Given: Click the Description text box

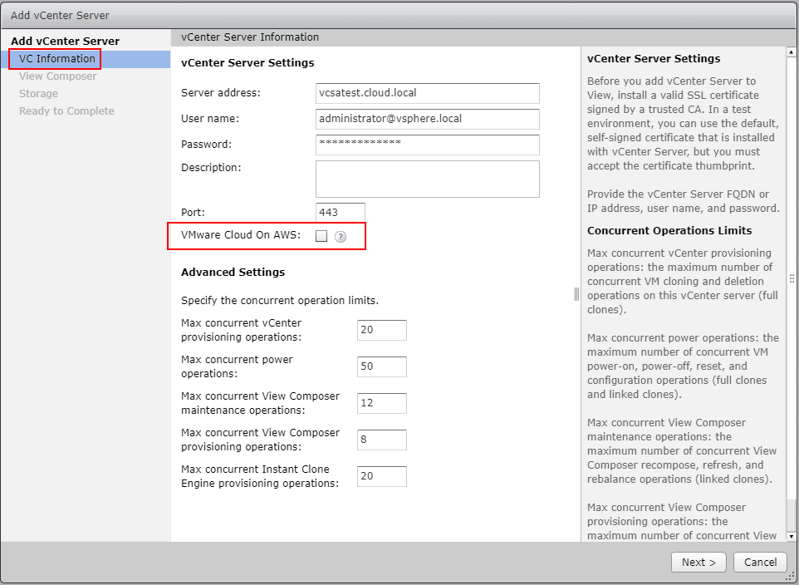Looking at the screenshot, I should tap(427, 179).
